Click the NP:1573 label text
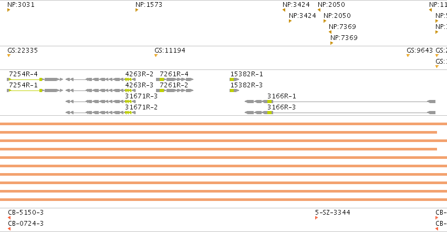This screenshot has width=447, height=232. coord(149,5)
